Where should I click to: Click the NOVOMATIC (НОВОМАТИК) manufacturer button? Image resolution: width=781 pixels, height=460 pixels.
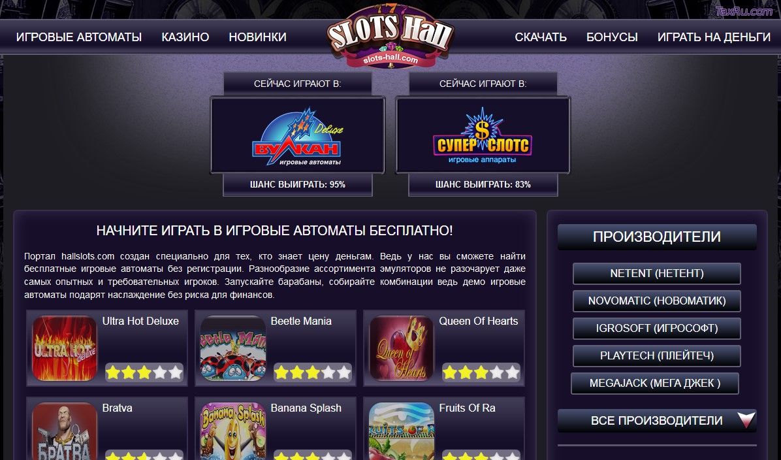tap(656, 301)
